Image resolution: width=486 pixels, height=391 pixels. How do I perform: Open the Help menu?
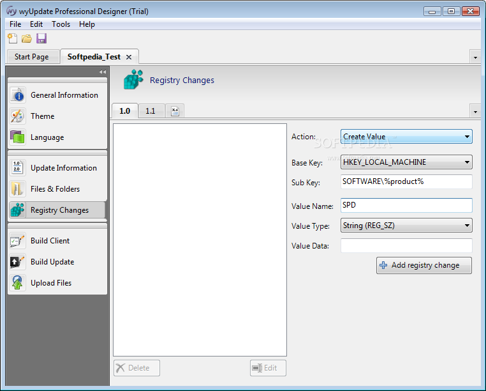87,24
